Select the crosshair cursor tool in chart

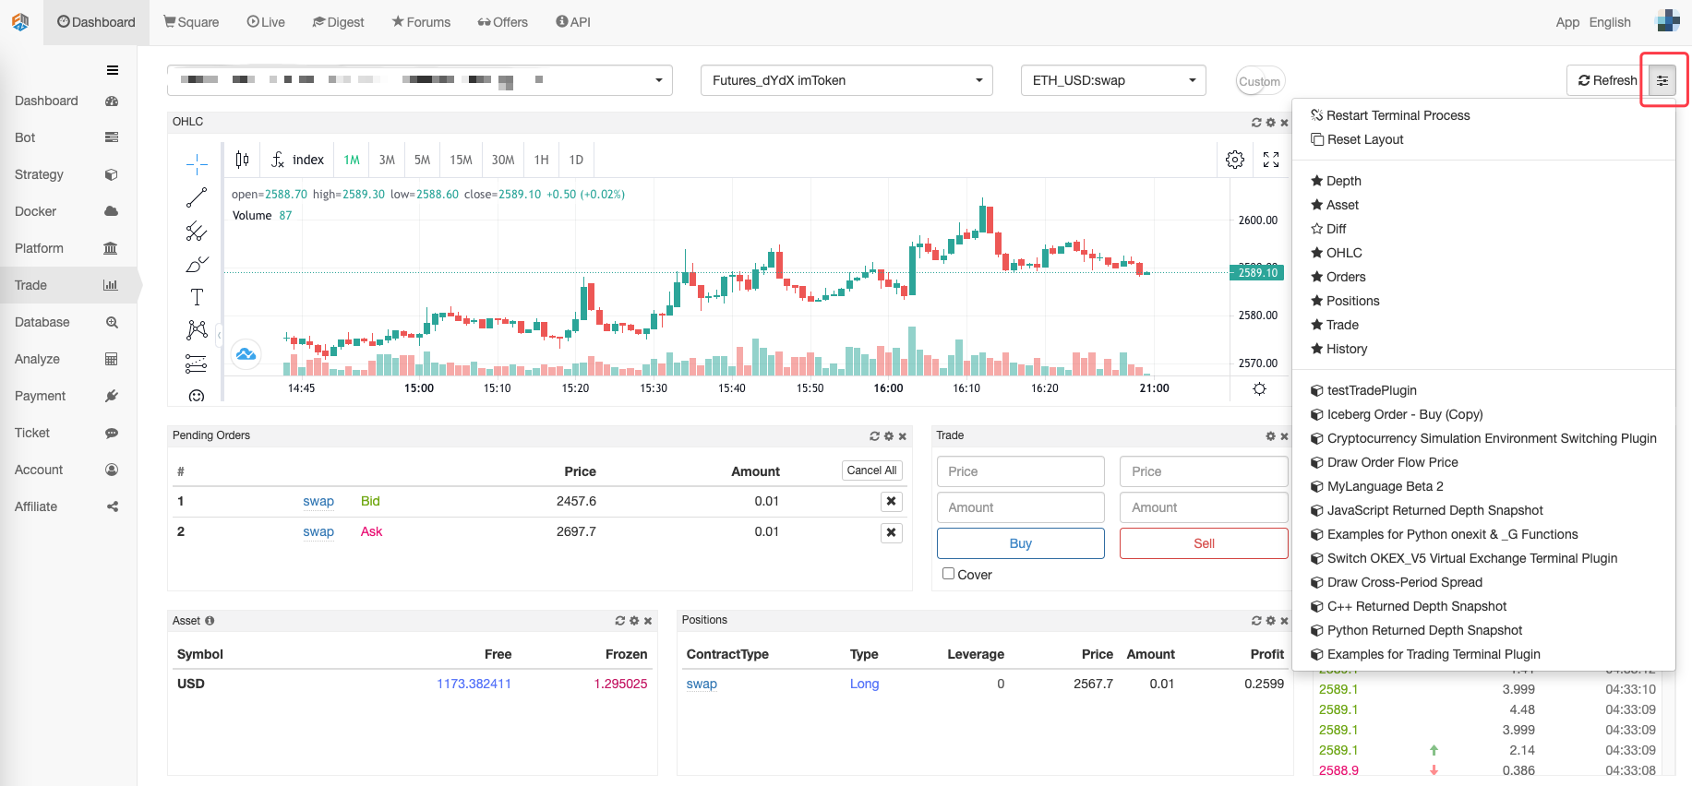pos(197,164)
